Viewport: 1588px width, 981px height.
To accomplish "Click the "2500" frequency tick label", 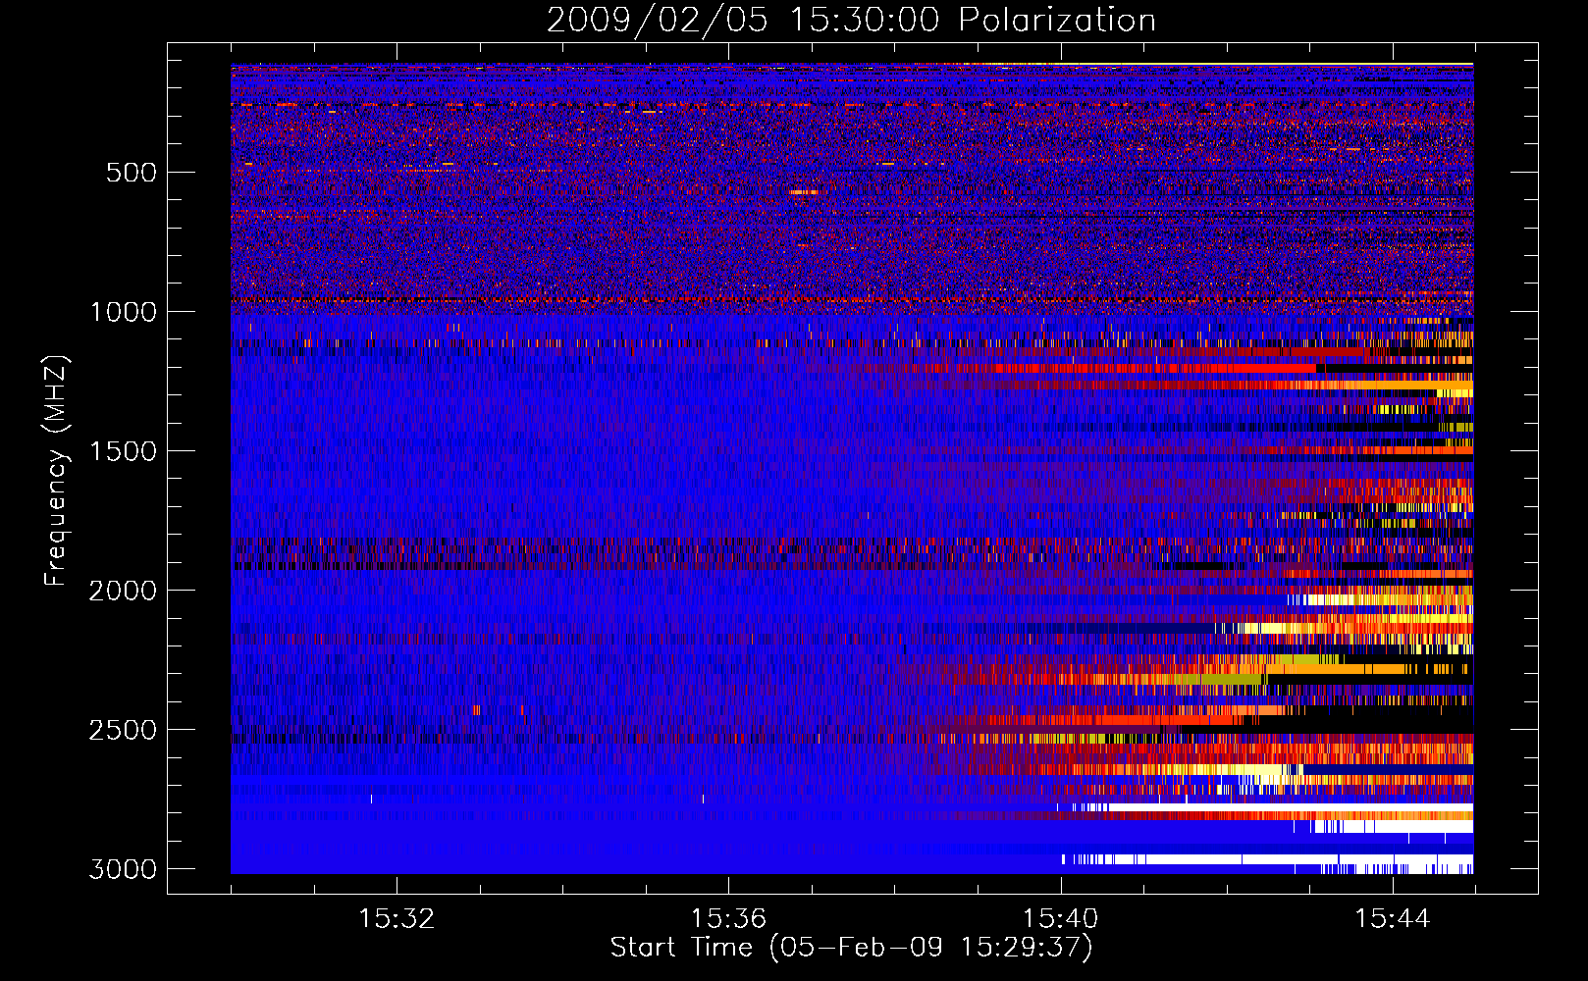I will click(x=123, y=730).
